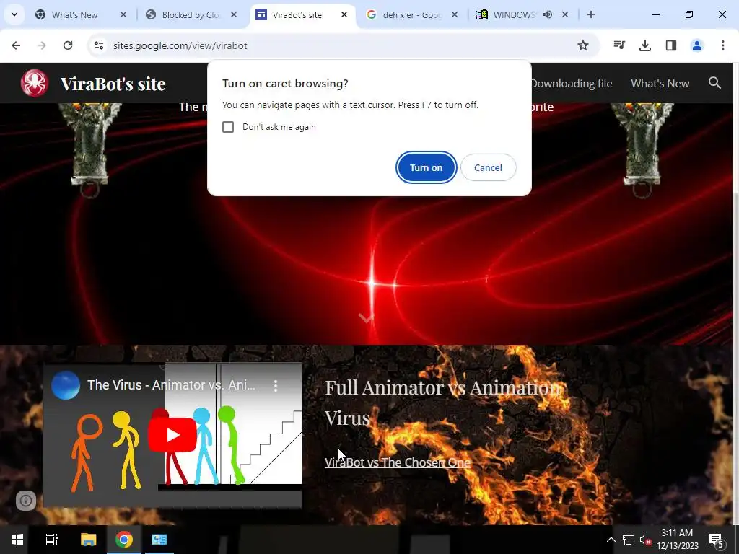Cancel the caret browsing dialog

click(x=488, y=167)
